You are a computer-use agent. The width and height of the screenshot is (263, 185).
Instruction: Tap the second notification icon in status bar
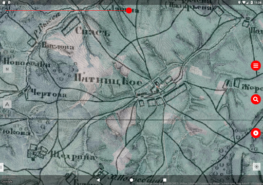click(9, 3)
